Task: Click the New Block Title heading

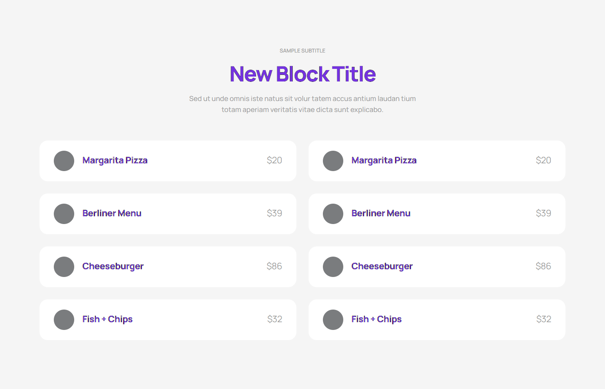Action: pyautogui.click(x=302, y=74)
